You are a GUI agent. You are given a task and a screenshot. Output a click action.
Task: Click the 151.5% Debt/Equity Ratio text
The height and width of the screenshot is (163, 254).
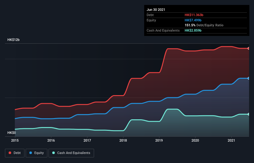(204, 25)
